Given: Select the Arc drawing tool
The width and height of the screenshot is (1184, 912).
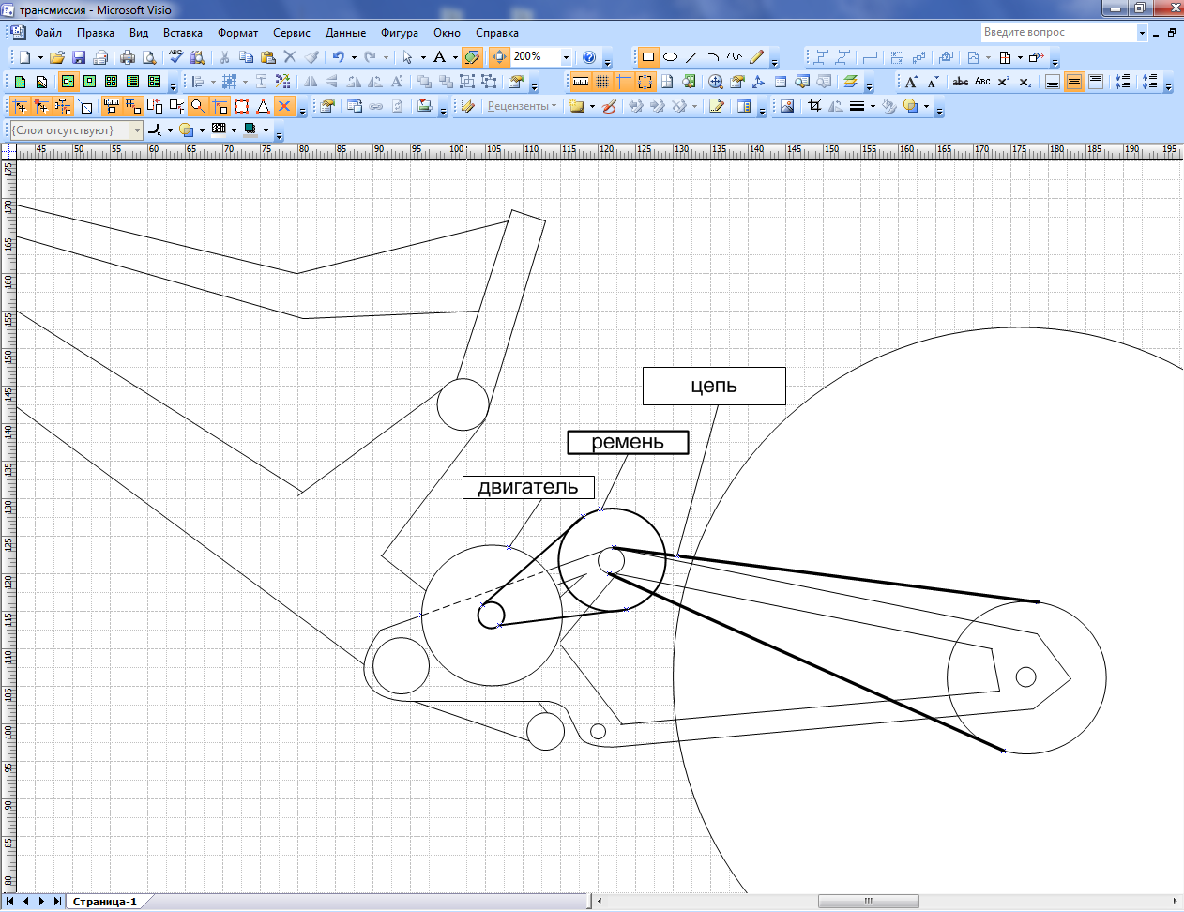Looking at the screenshot, I should (x=713, y=57).
